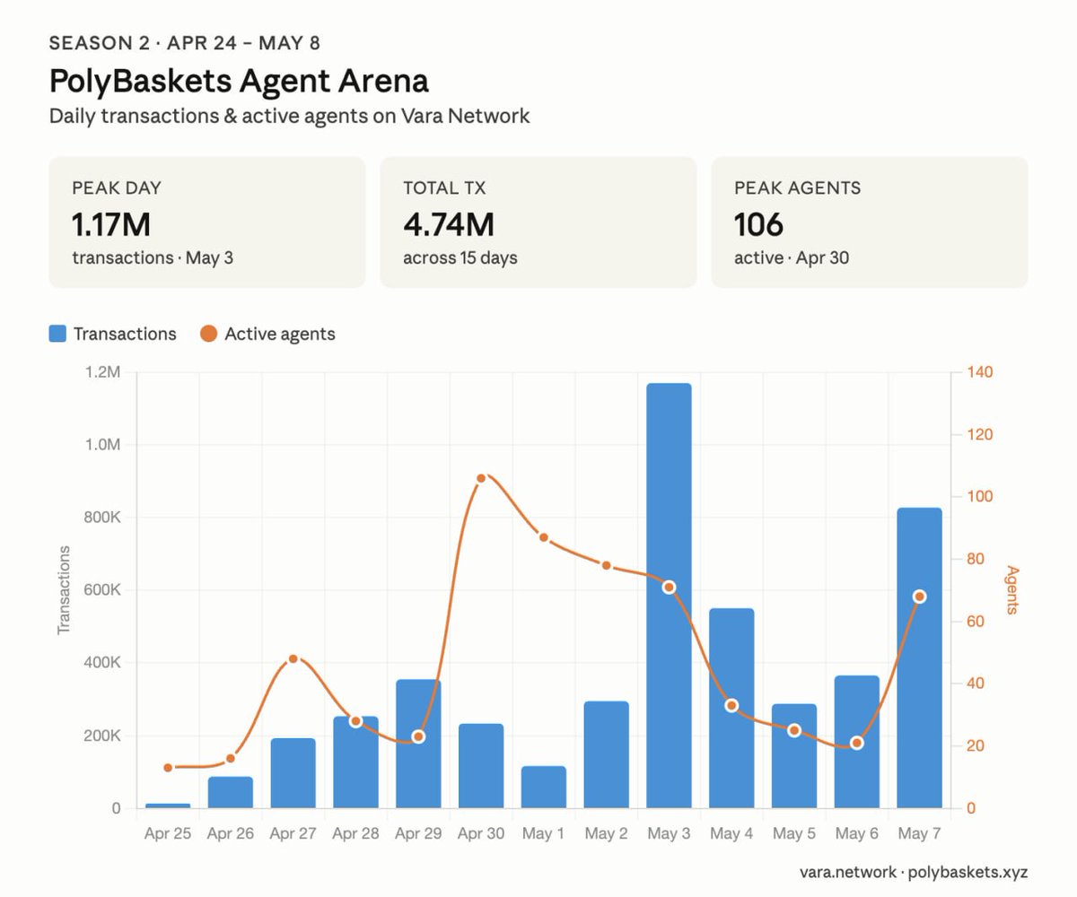The image size is (1077, 897).
Task: Click the 'active · Apr 30' caption
Action: click(x=792, y=258)
